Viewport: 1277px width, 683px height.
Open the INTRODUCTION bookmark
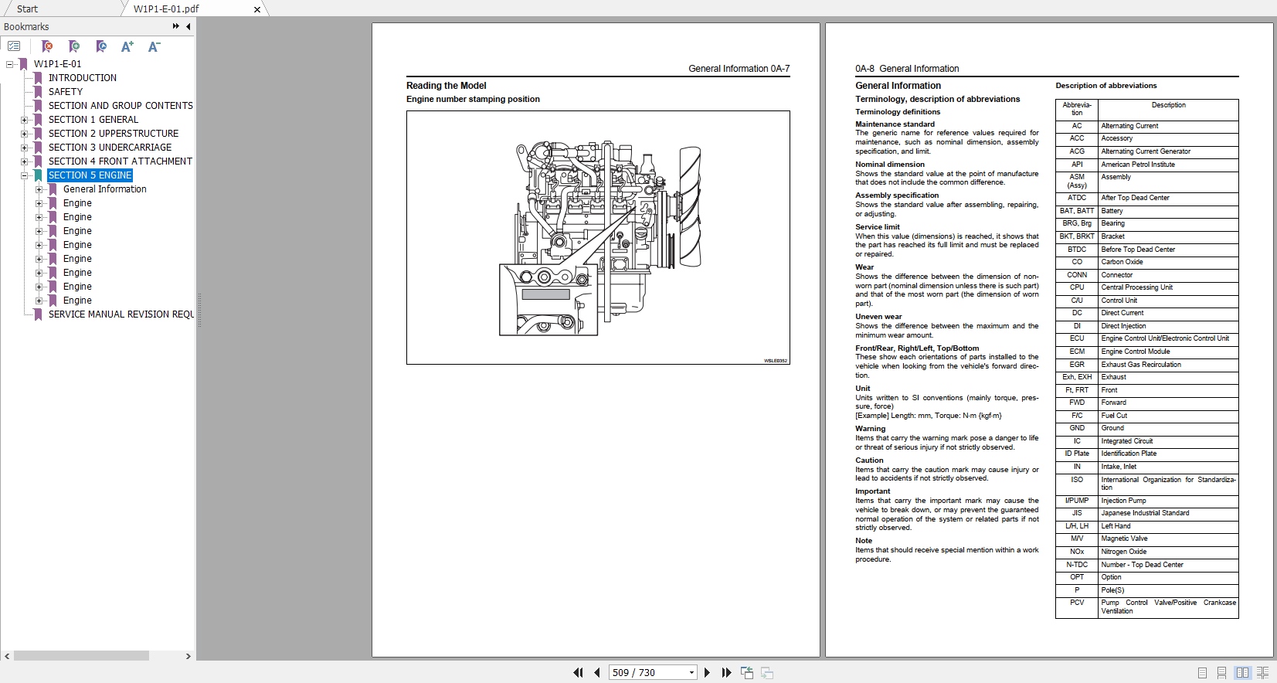click(83, 78)
